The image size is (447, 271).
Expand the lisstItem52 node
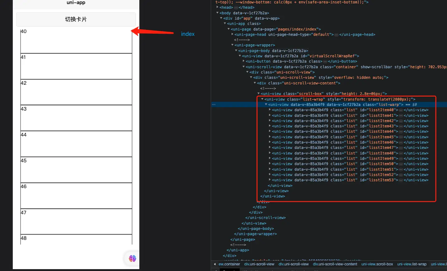270,174
